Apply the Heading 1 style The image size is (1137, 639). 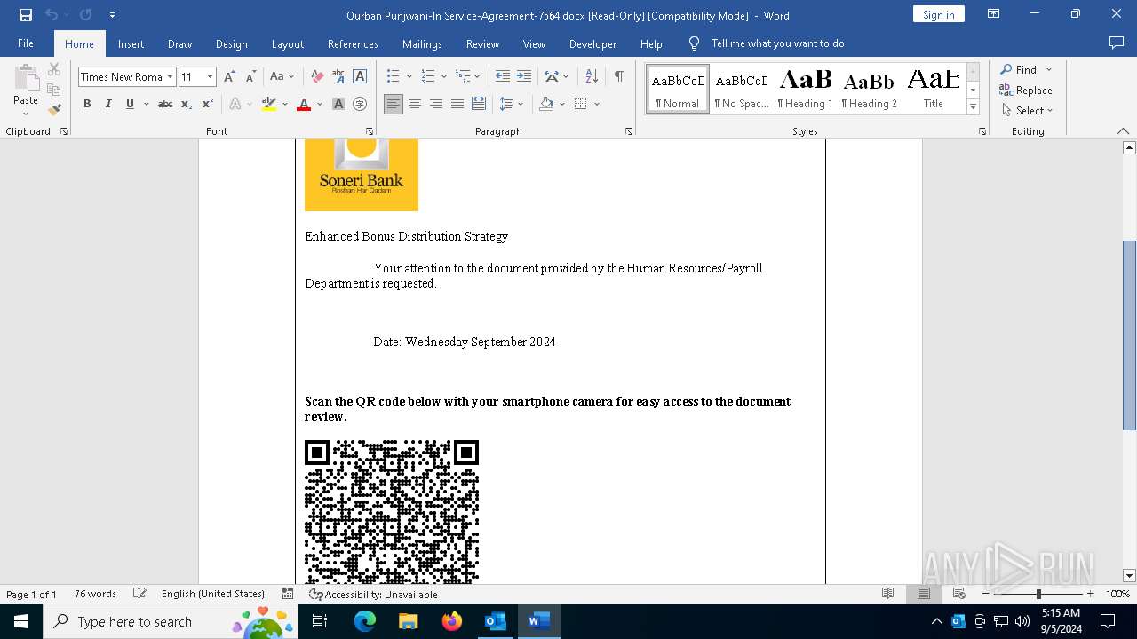[x=805, y=89]
